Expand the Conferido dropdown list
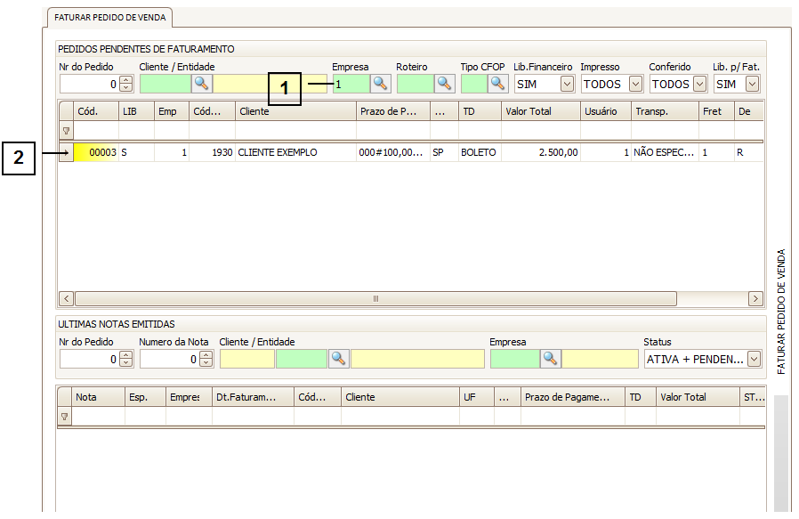This screenshot has width=799, height=519. (x=699, y=84)
